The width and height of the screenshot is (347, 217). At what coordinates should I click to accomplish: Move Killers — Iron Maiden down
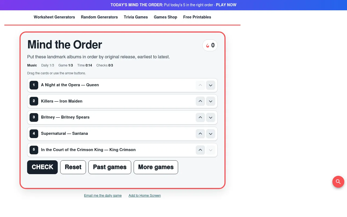[x=211, y=101]
